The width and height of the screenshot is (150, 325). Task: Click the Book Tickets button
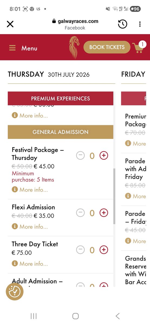[107, 47]
